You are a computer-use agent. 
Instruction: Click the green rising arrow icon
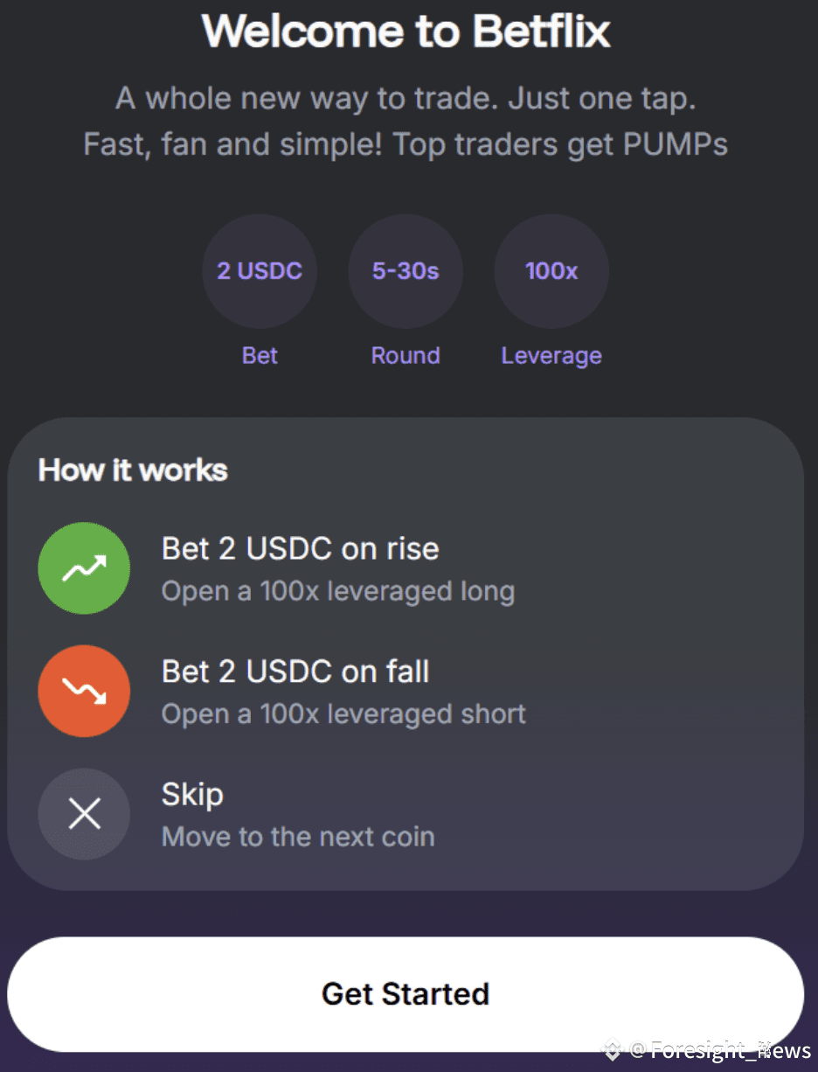pos(84,568)
